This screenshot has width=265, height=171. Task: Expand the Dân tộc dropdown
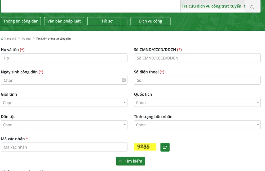[x=64, y=125]
